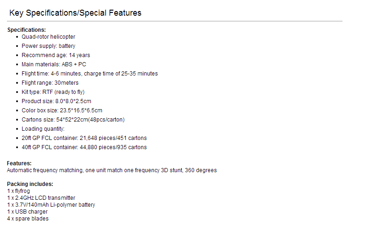Click the 40ft GP FCL container line
Image resolution: width=366 pixels, height=232 pixels.
click(x=84, y=147)
